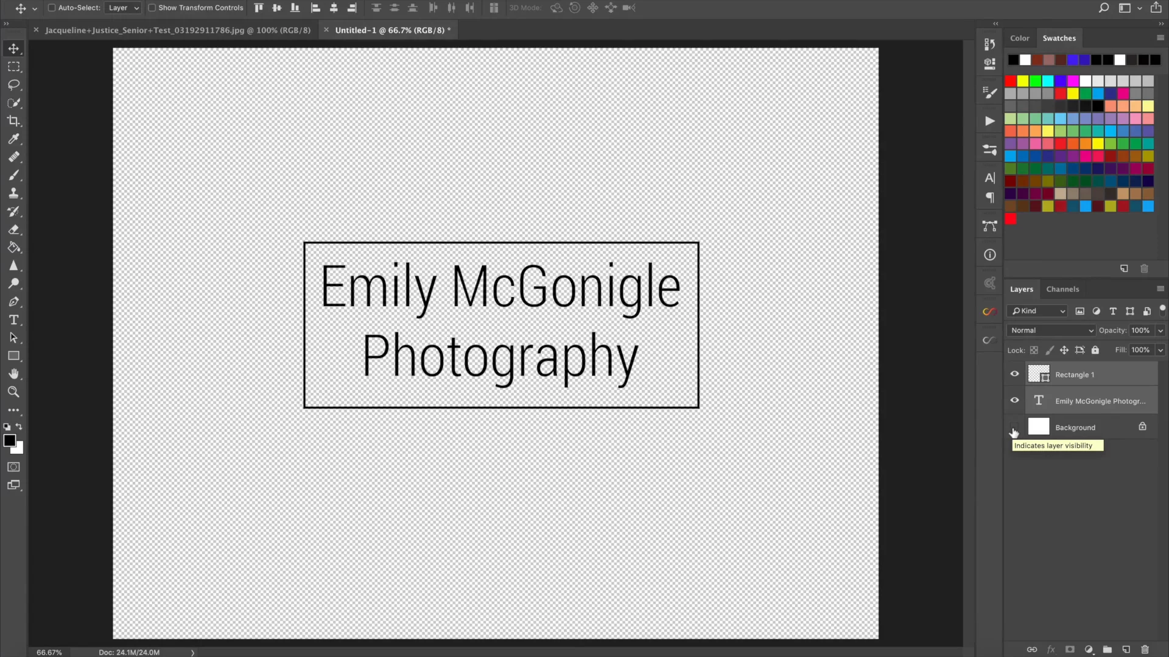Viewport: 1169px width, 657px height.
Task: Select the Horizontal Type tool
Action: 13,320
